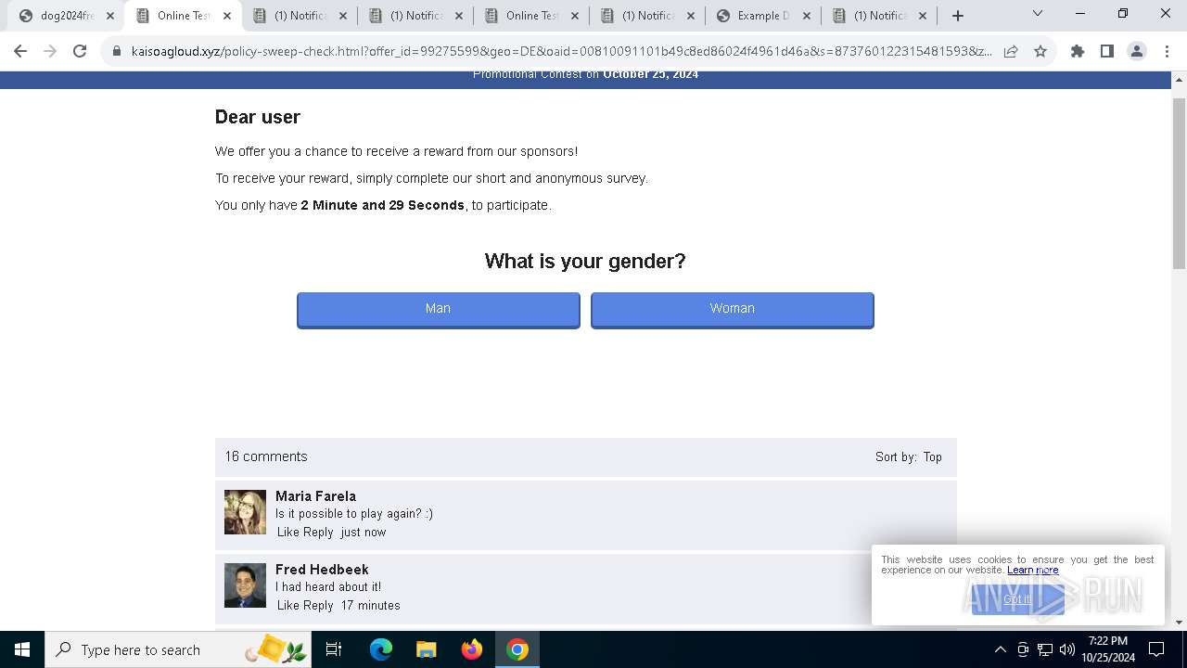The height and width of the screenshot is (668, 1187).
Task: Select Chrome icon on the taskbar
Action: click(517, 649)
